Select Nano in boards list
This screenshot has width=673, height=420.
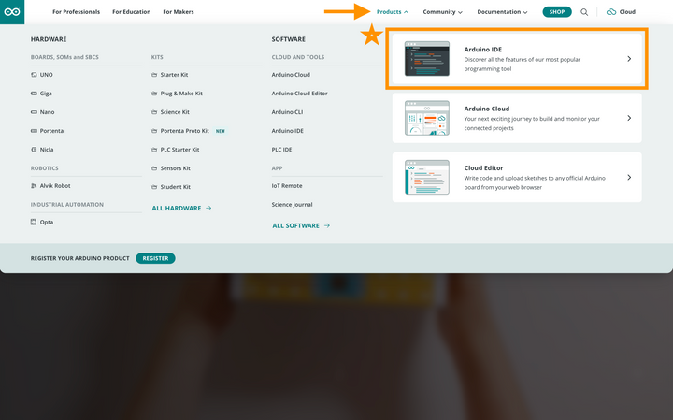point(48,112)
